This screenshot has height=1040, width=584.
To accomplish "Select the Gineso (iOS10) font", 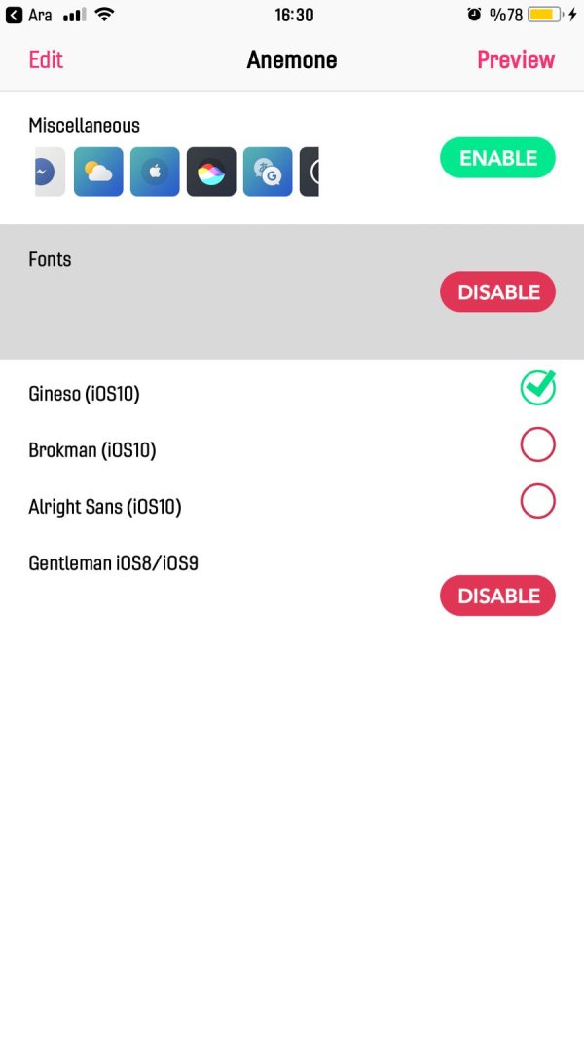I will click(x=537, y=387).
